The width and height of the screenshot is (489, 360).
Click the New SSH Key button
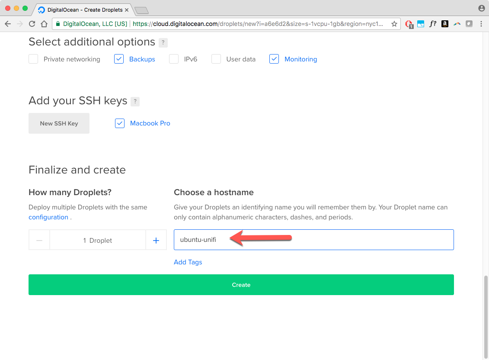[x=59, y=123]
